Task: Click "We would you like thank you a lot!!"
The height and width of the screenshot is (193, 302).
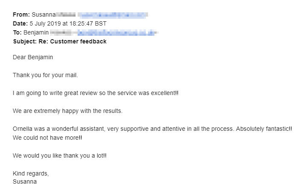Action: tap(60, 156)
